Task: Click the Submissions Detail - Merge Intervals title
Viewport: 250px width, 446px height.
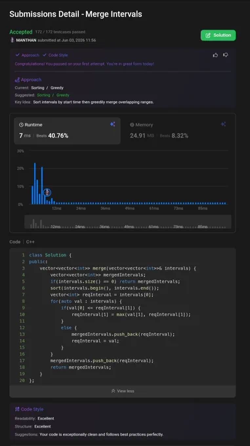Action: [75, 14]
